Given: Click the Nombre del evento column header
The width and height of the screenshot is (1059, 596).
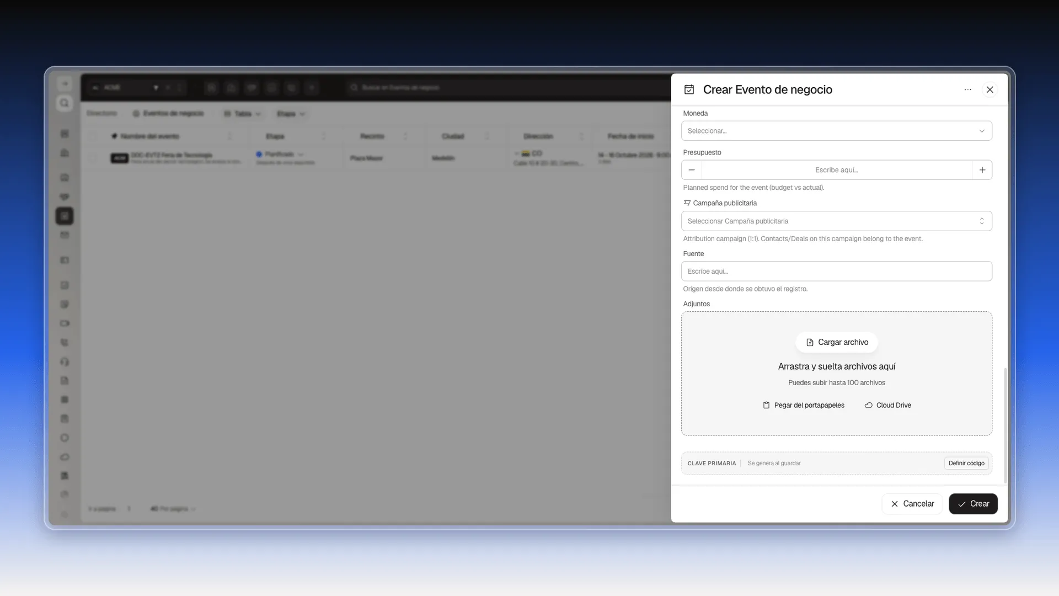Looking at the screenshot, I should coord(150,136).
